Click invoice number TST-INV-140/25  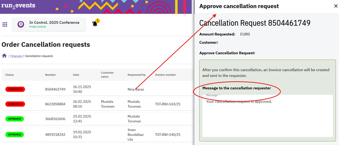(168, 135)
